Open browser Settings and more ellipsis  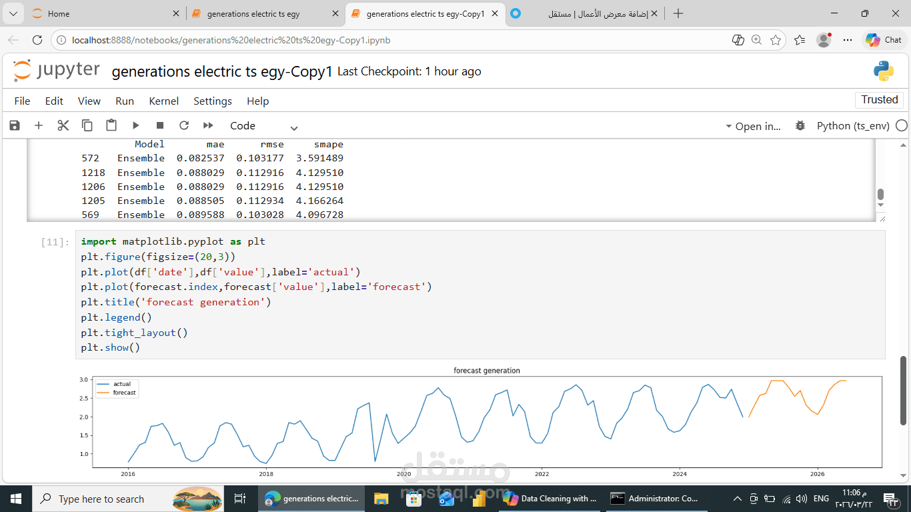848,40
